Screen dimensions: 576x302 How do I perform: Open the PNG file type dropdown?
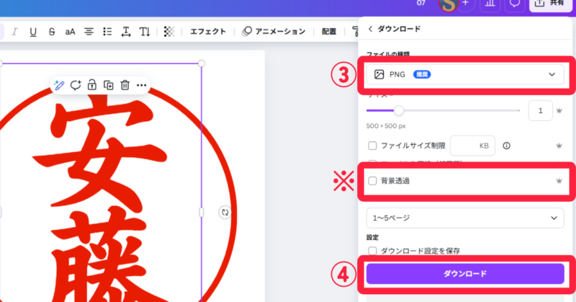pyautogui.click(x=465, y=74)
